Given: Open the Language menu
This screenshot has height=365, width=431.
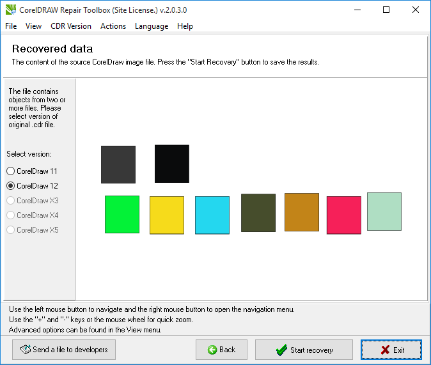Looking at the screenshot, I should (152, 26).
